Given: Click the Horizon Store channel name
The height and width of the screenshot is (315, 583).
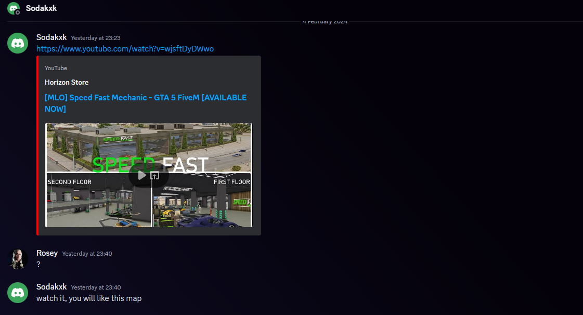Looking at the screenshot, I should click(x=67, y=82).
